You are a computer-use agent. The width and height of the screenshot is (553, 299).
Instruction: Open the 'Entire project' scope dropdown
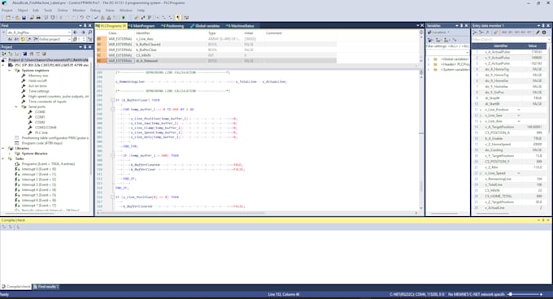tap(54, 39)
